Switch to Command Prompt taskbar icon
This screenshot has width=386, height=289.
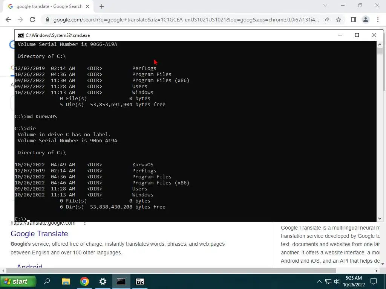click(x=121, y=281)
